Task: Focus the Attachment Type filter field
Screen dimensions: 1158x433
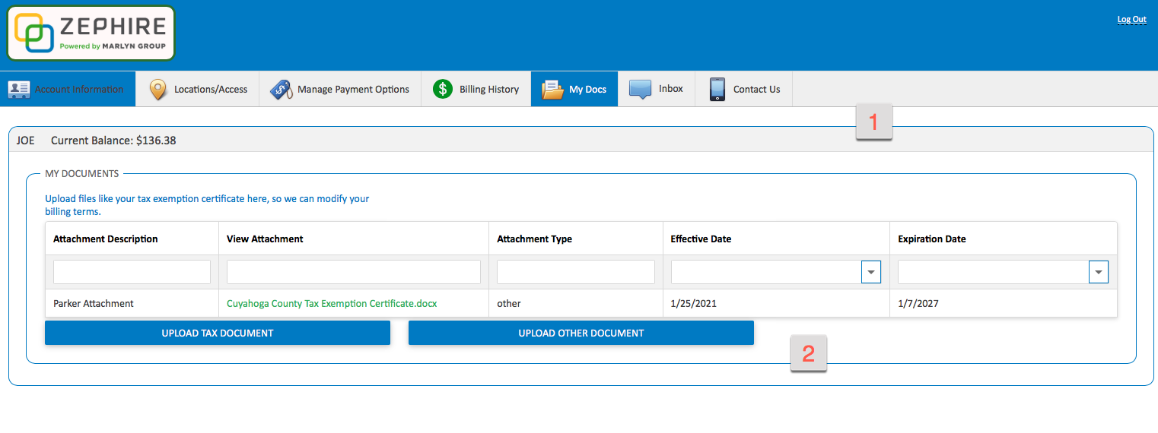Action: point(575,272)
